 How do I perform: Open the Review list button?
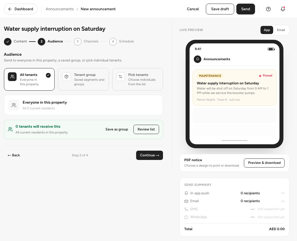pyautogui.click(x=146, y=130)
